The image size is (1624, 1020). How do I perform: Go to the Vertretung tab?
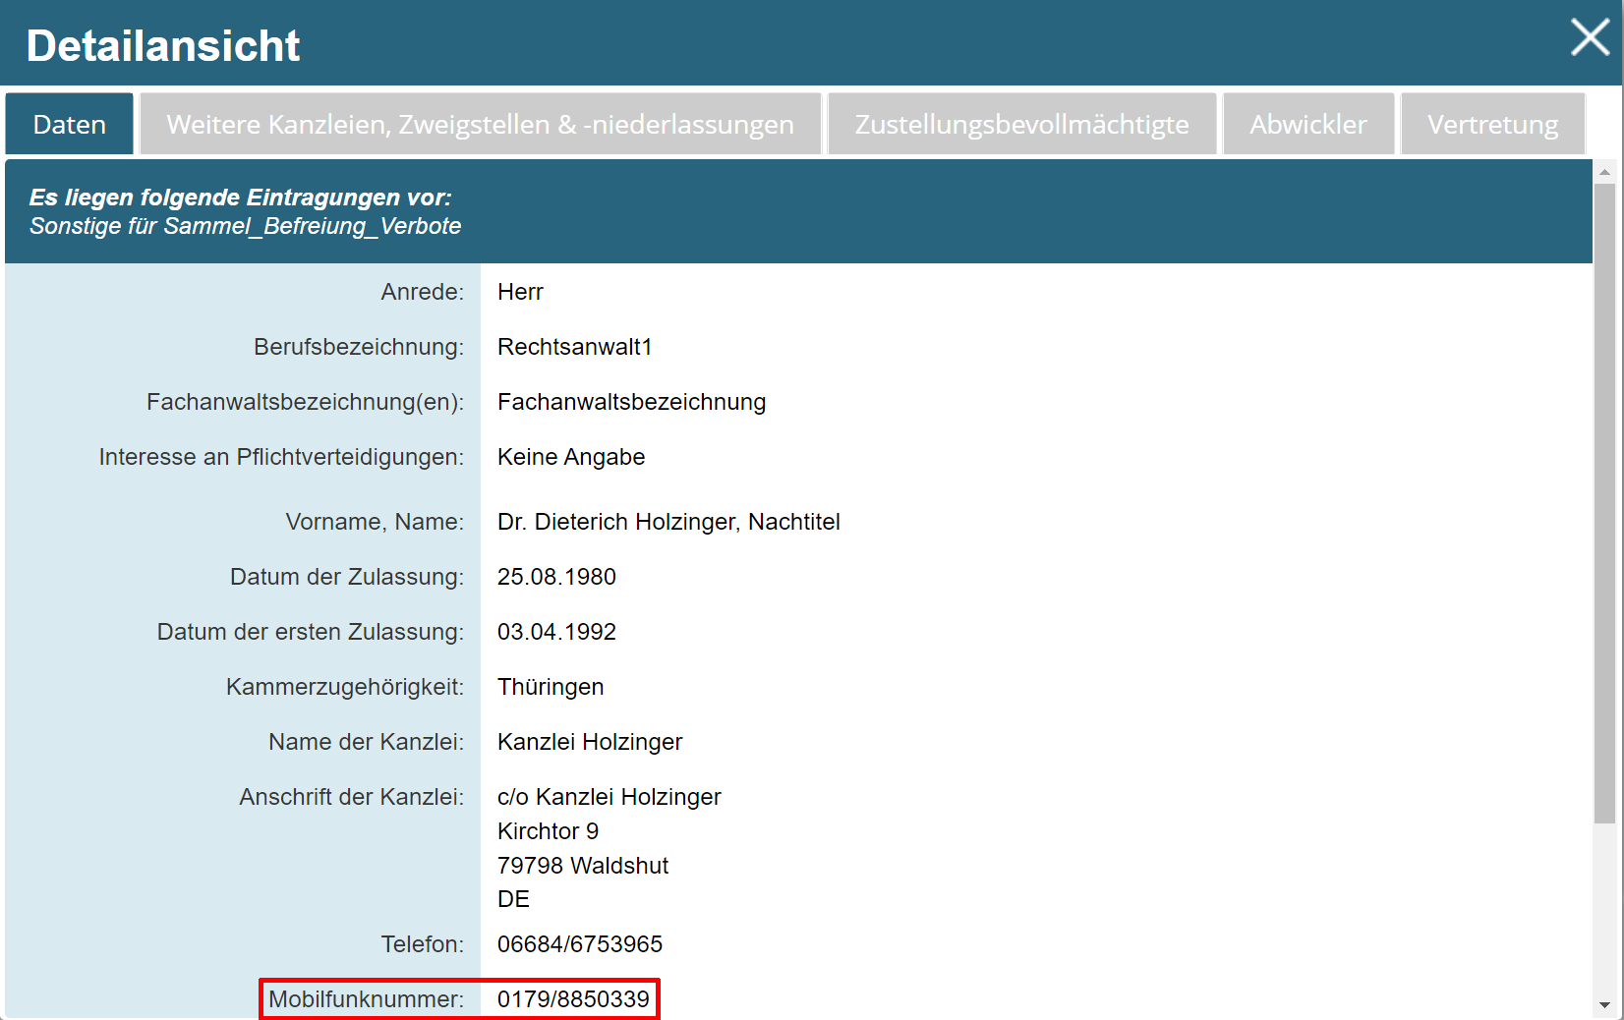coord(1491,125)
